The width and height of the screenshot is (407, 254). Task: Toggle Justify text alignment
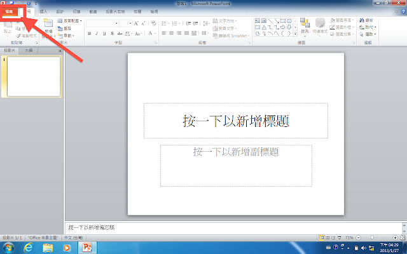[x=186, y=33]
